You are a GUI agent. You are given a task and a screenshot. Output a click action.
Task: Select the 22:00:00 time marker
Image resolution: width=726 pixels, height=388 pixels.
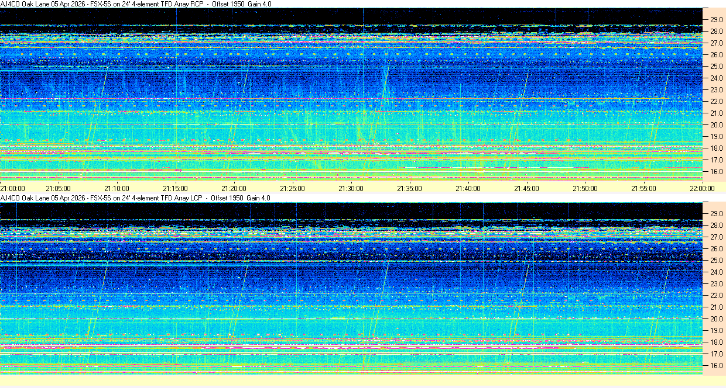click(702, 189)
